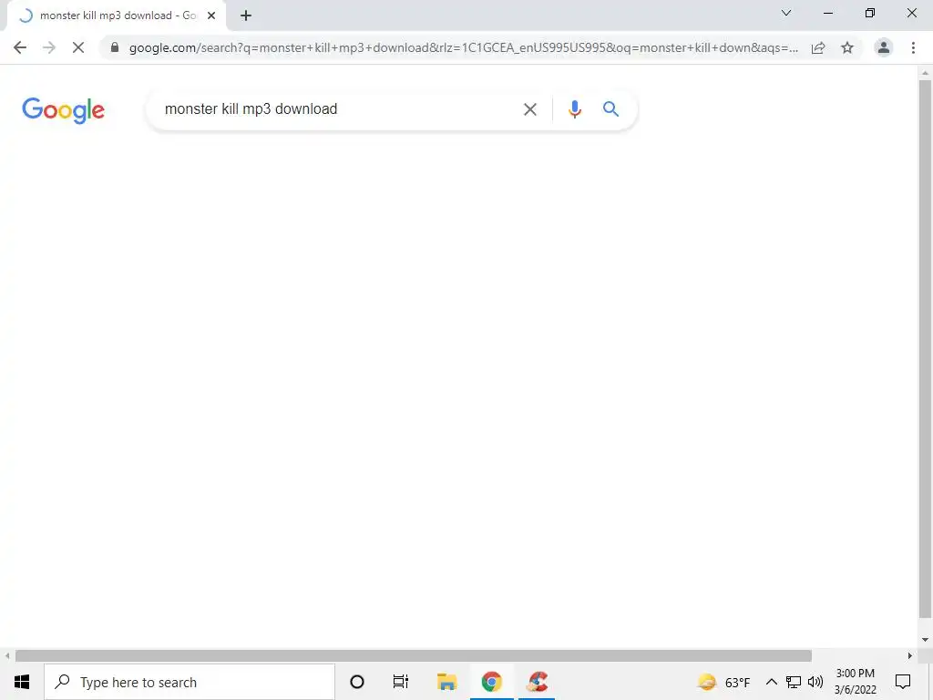Expand the tab search chevron
The width and height of the screenshot is (933, 700).
tap(786, 13)
